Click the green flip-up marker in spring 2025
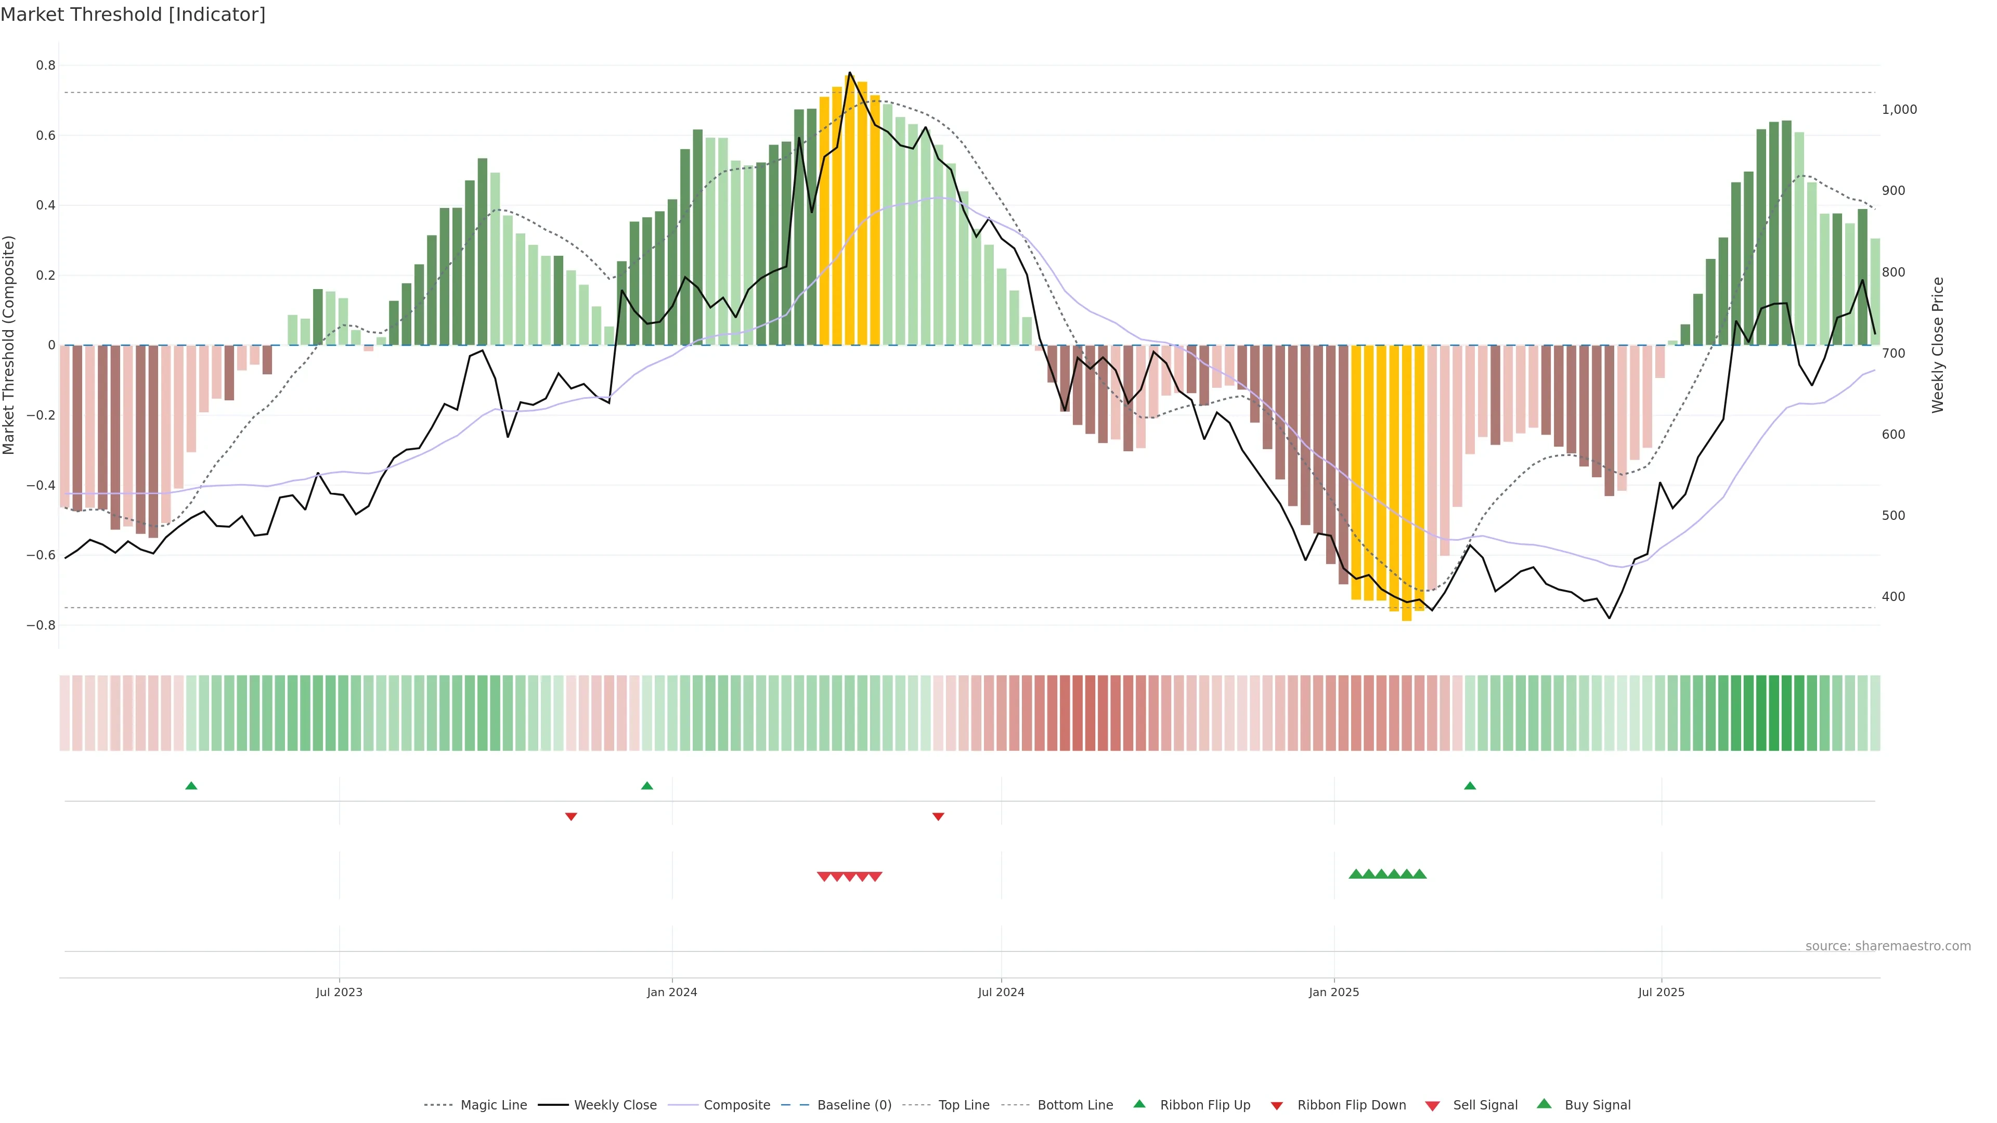Screen dimensions: 1997x1123 1470,786
